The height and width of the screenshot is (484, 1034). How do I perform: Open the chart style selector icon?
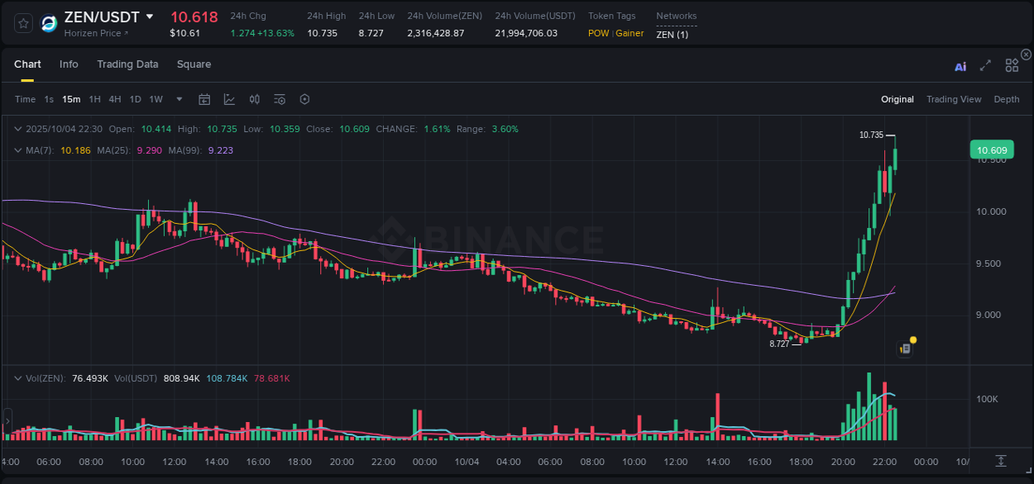(229, 99)
